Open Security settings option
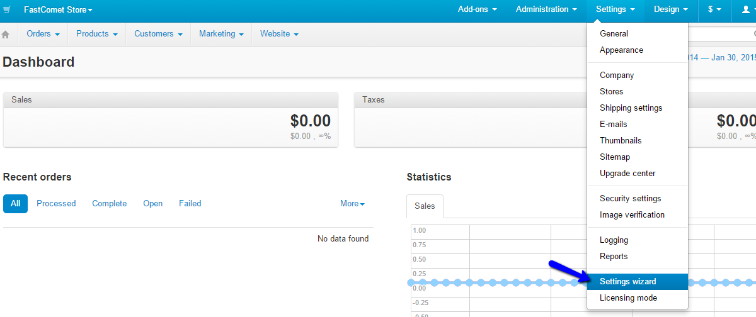The width and height of the screenshot is (756, 317). click(630, 199)
